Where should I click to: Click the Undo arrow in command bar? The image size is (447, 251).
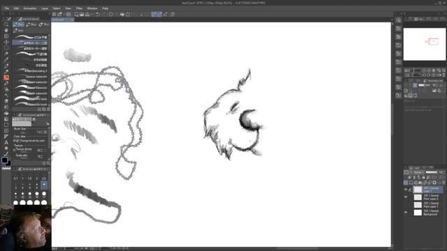pyautogui.click(x=98, y=14)
